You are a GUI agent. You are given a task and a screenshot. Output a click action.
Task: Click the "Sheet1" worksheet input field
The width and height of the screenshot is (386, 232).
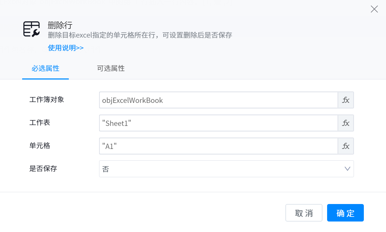[218, 123]
